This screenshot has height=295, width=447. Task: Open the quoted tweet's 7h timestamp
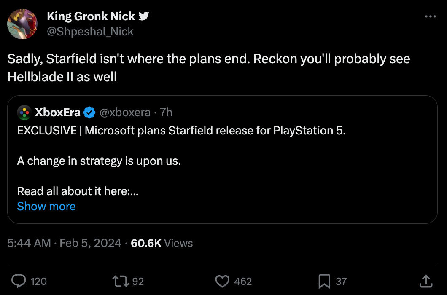click(x=166, y=113)
